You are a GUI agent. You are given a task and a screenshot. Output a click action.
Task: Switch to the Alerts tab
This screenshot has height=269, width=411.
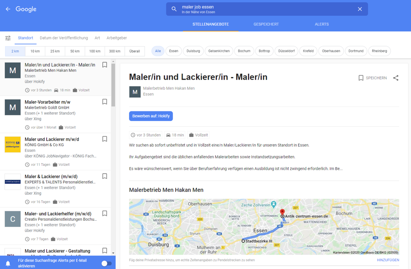[322, 24]
